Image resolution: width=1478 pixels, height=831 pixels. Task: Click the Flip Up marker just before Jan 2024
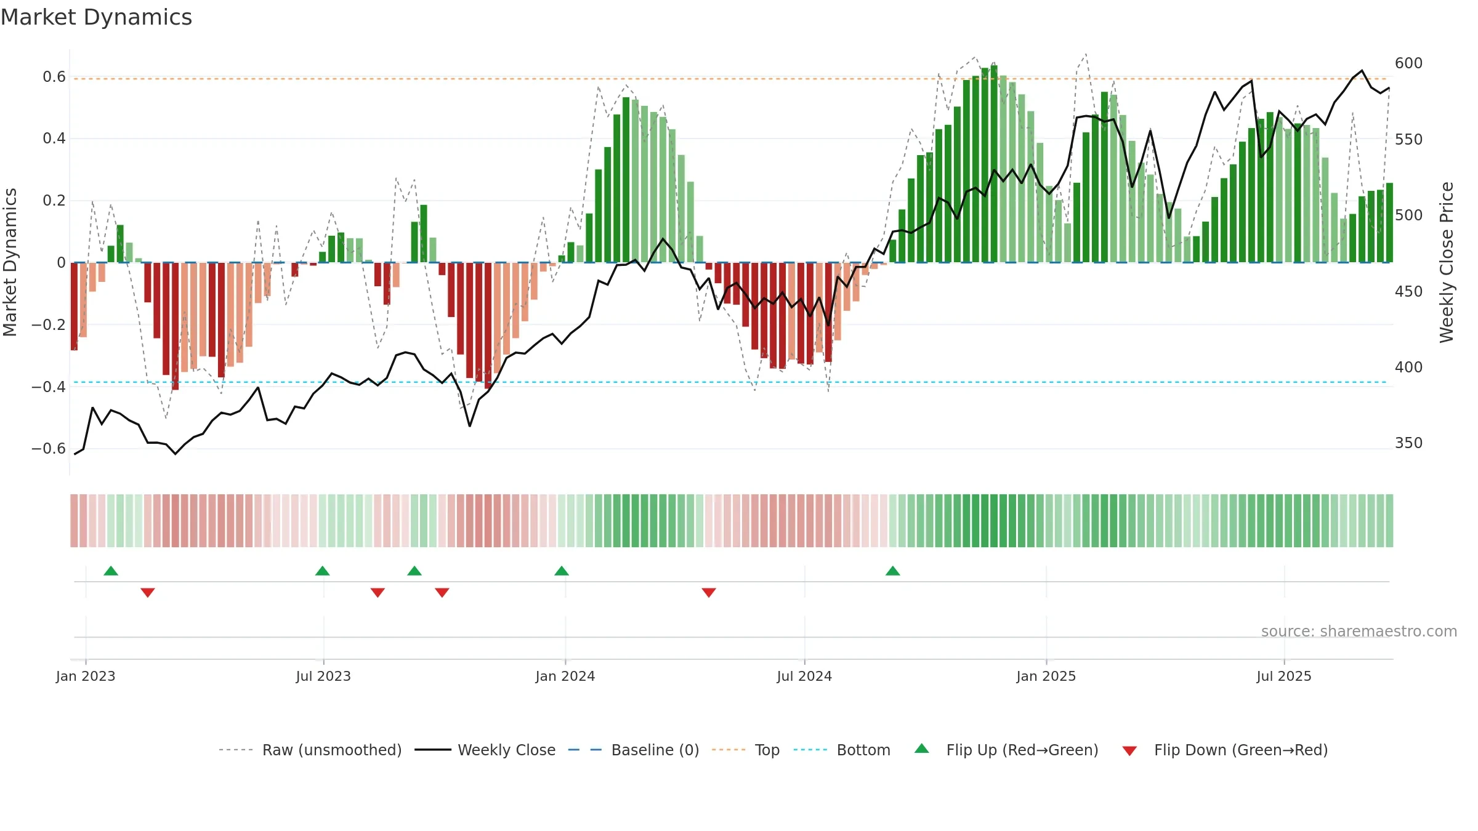point(562,571)
